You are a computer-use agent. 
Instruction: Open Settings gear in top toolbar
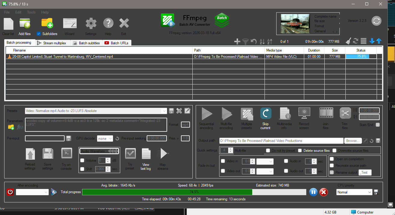91,23
